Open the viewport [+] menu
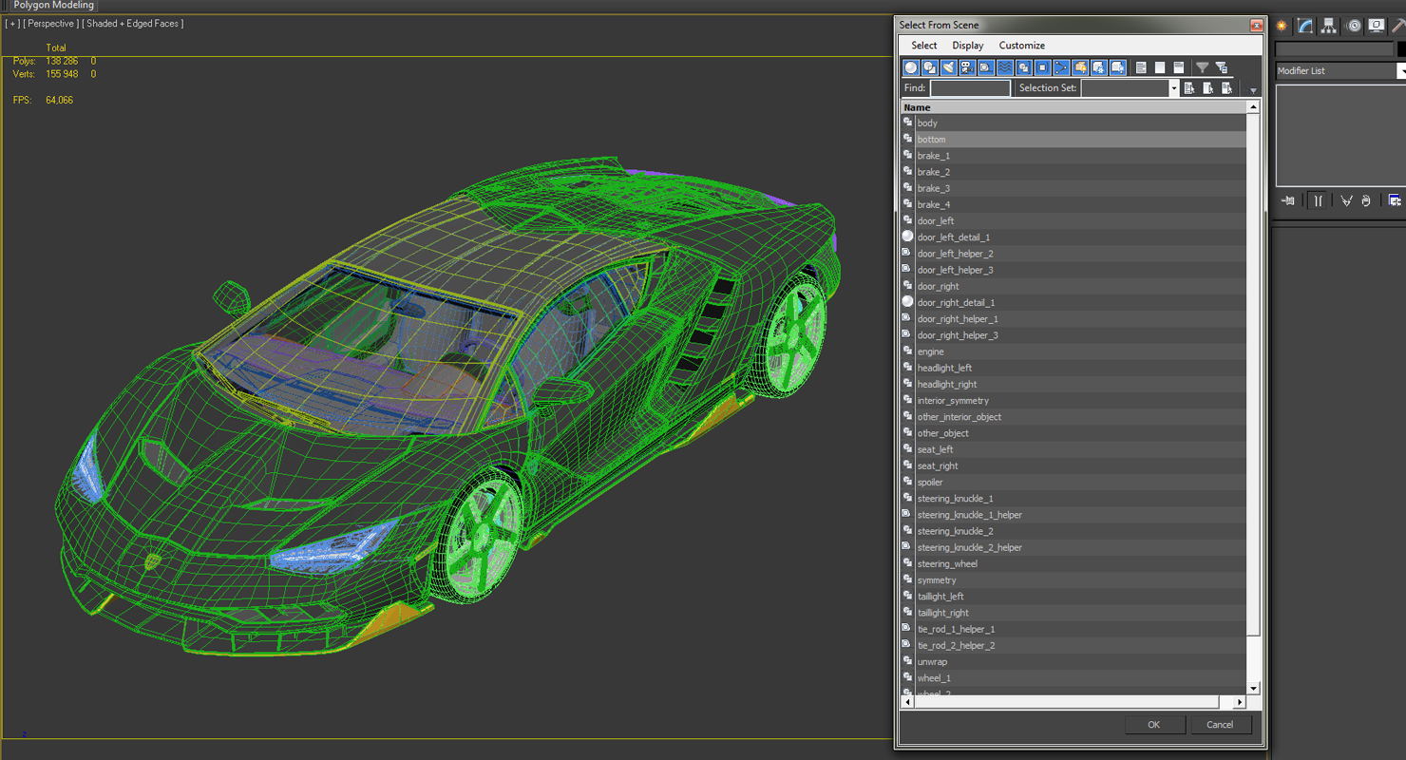This screenshot has width=1406, height=760. click(x=11, y=24)
